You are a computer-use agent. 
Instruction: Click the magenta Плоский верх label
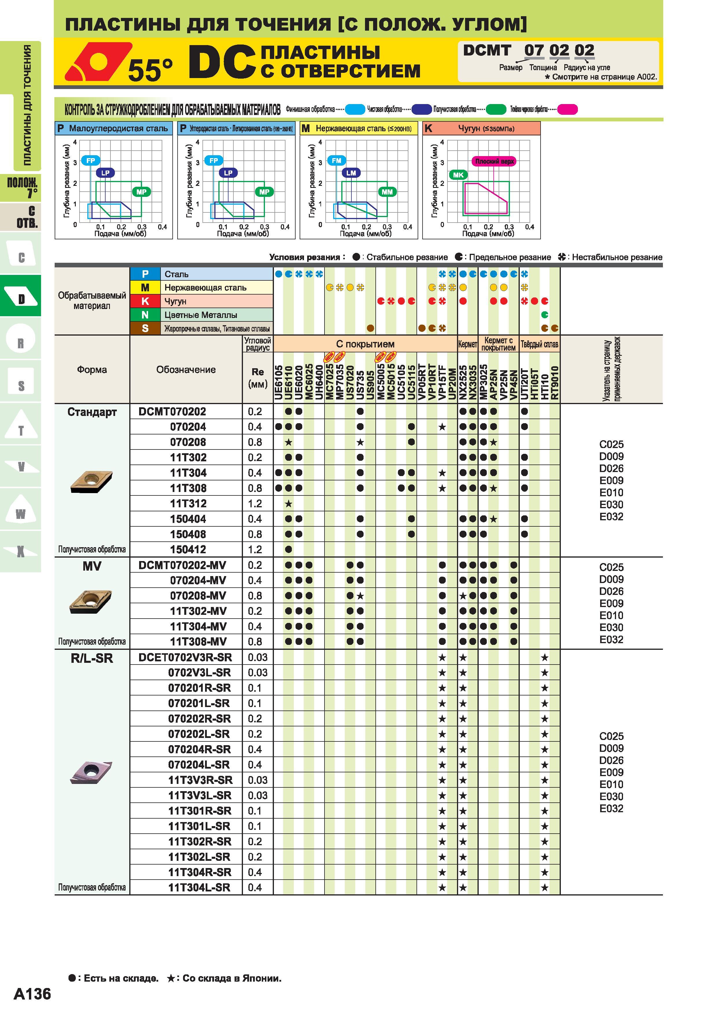[494, 161]
